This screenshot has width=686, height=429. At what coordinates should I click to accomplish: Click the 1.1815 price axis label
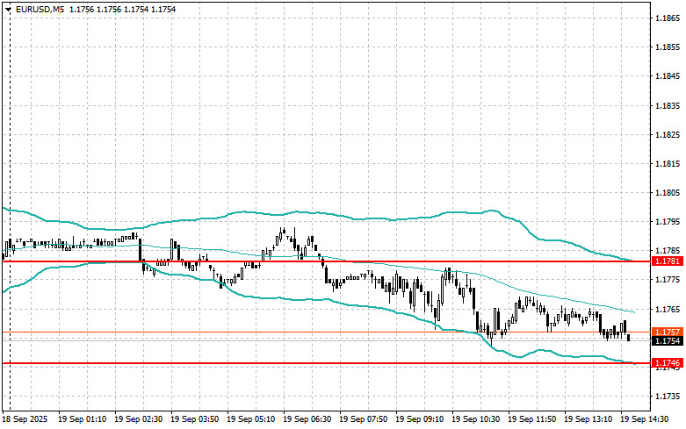coord(668,164)
